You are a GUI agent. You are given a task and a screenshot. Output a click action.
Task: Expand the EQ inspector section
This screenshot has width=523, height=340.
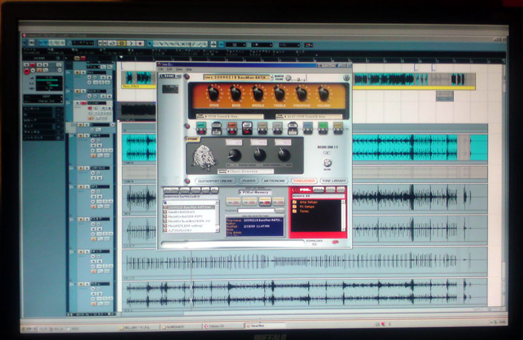click(42, 114)
